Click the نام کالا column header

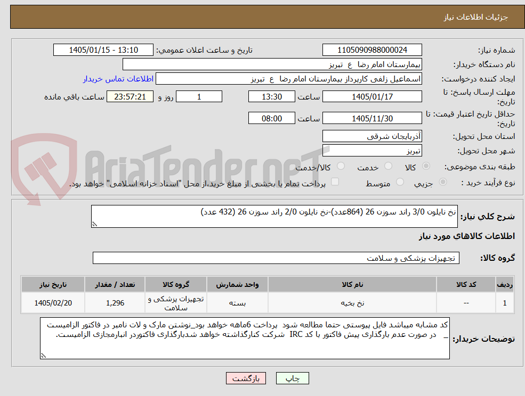pos(352,284)
